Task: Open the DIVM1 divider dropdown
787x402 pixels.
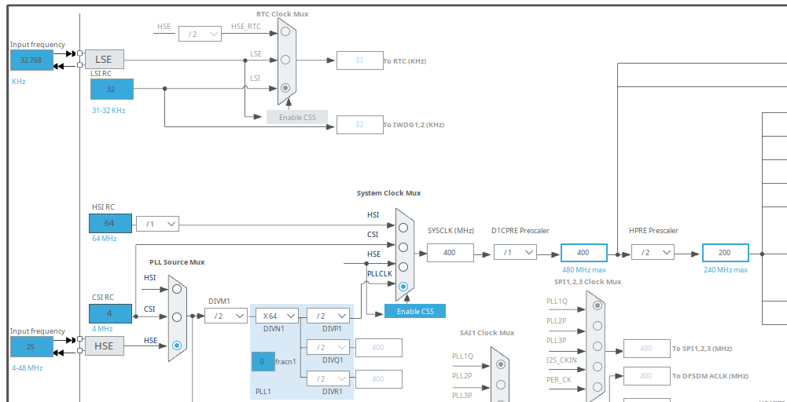Action: click(226, 316)
